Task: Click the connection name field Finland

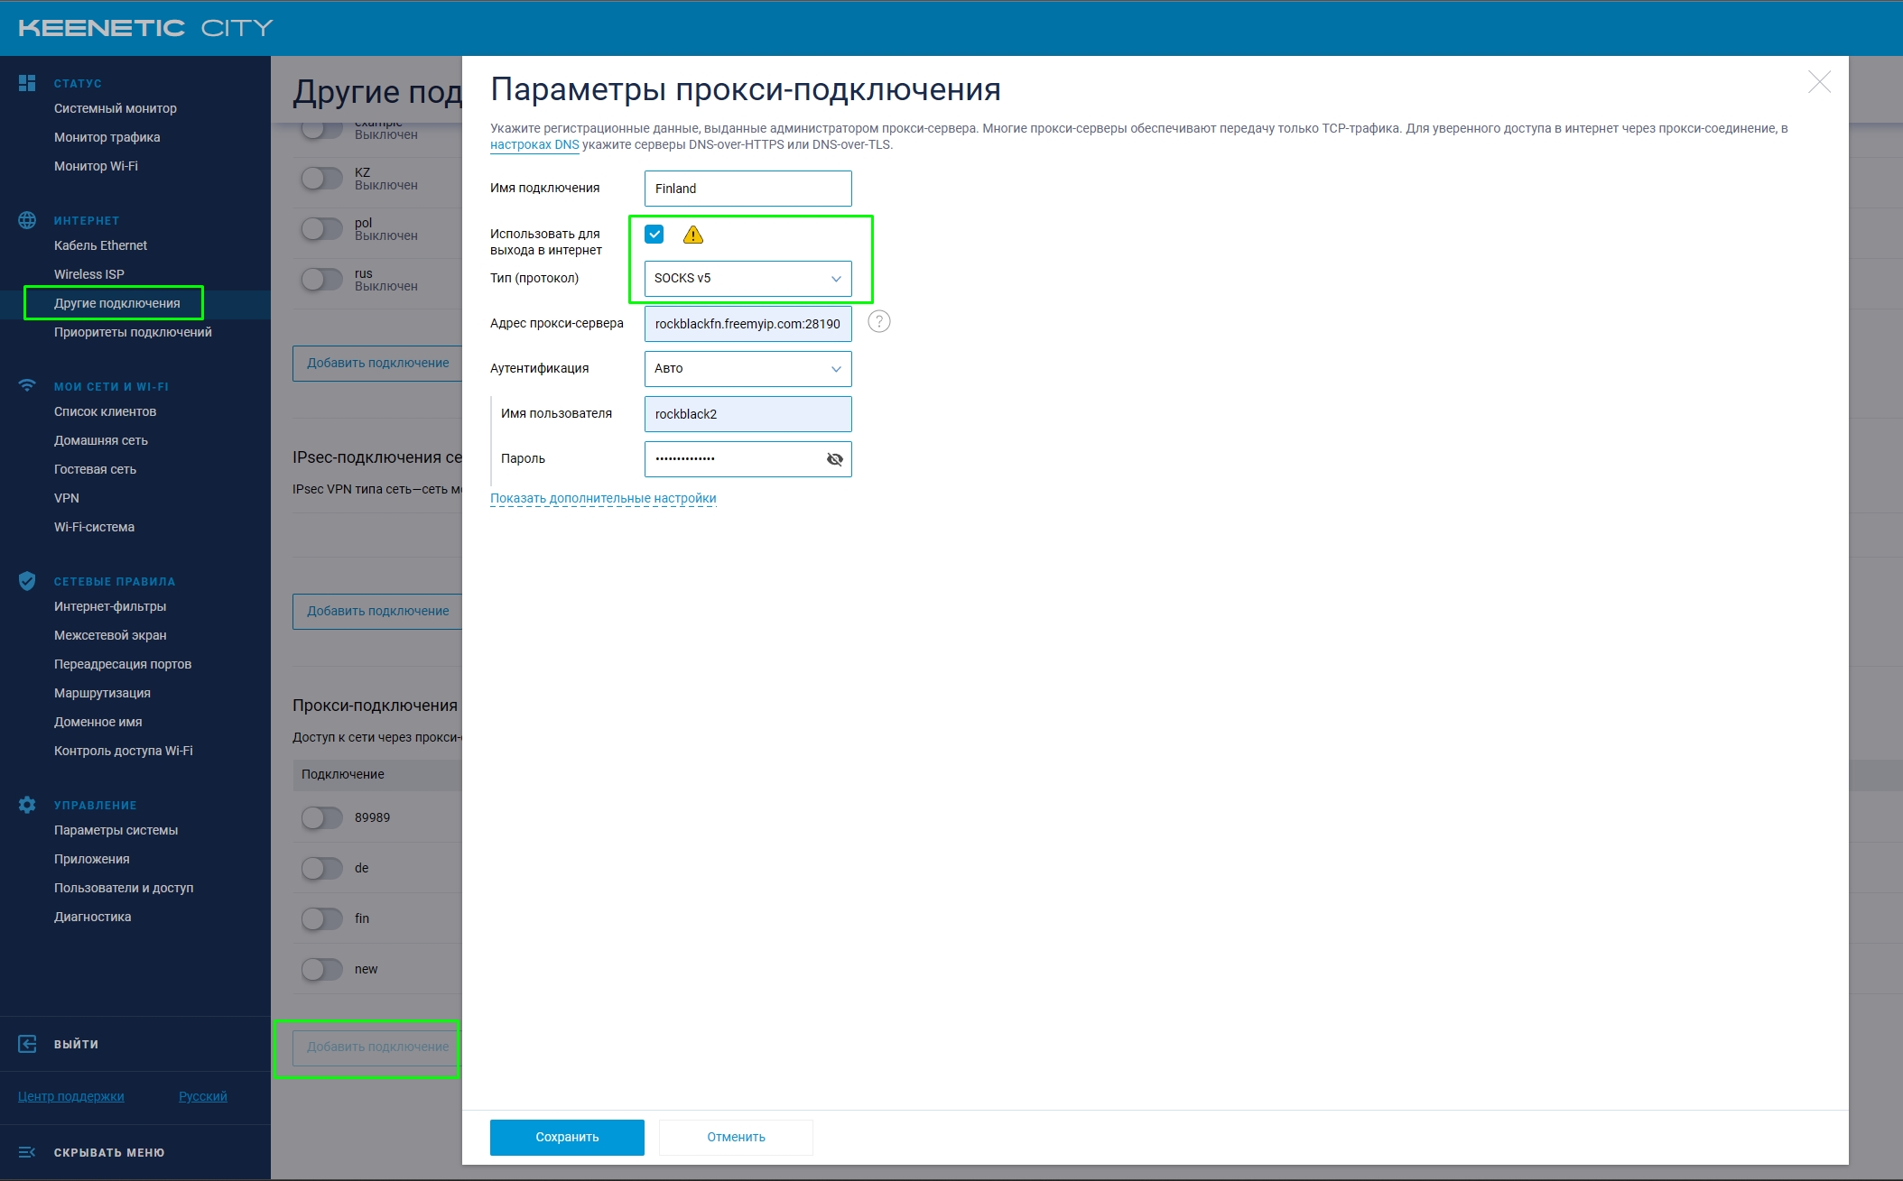Action: click(747, 189)
